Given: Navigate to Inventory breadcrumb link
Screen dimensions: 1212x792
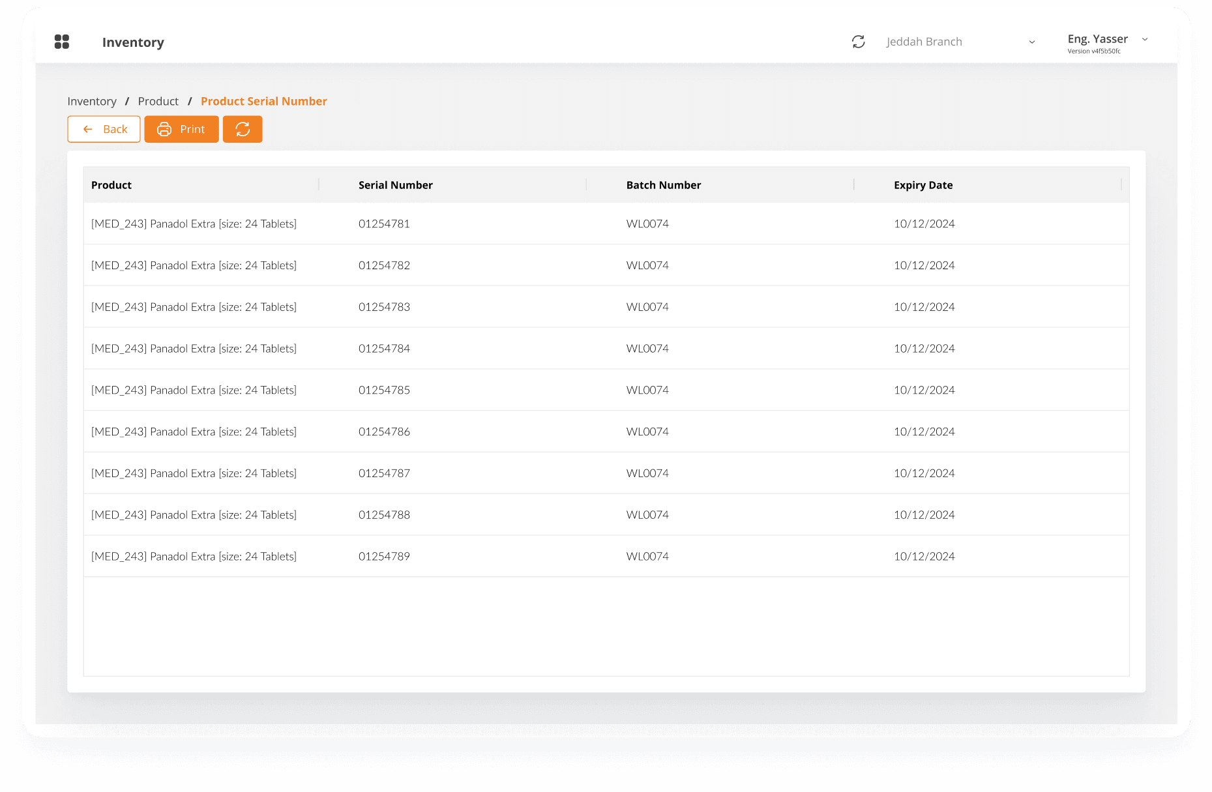Looking at the screenshot, I should tap(92, 101).
